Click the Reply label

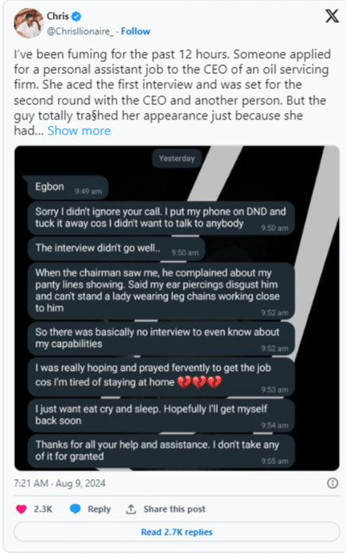tap(99, 509)
